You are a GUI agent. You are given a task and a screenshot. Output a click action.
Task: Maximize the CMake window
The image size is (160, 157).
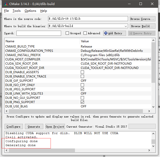tap(141, 4)
